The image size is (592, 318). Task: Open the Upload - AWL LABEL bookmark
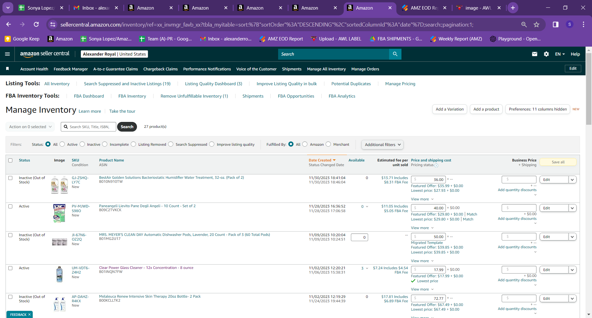336,39
